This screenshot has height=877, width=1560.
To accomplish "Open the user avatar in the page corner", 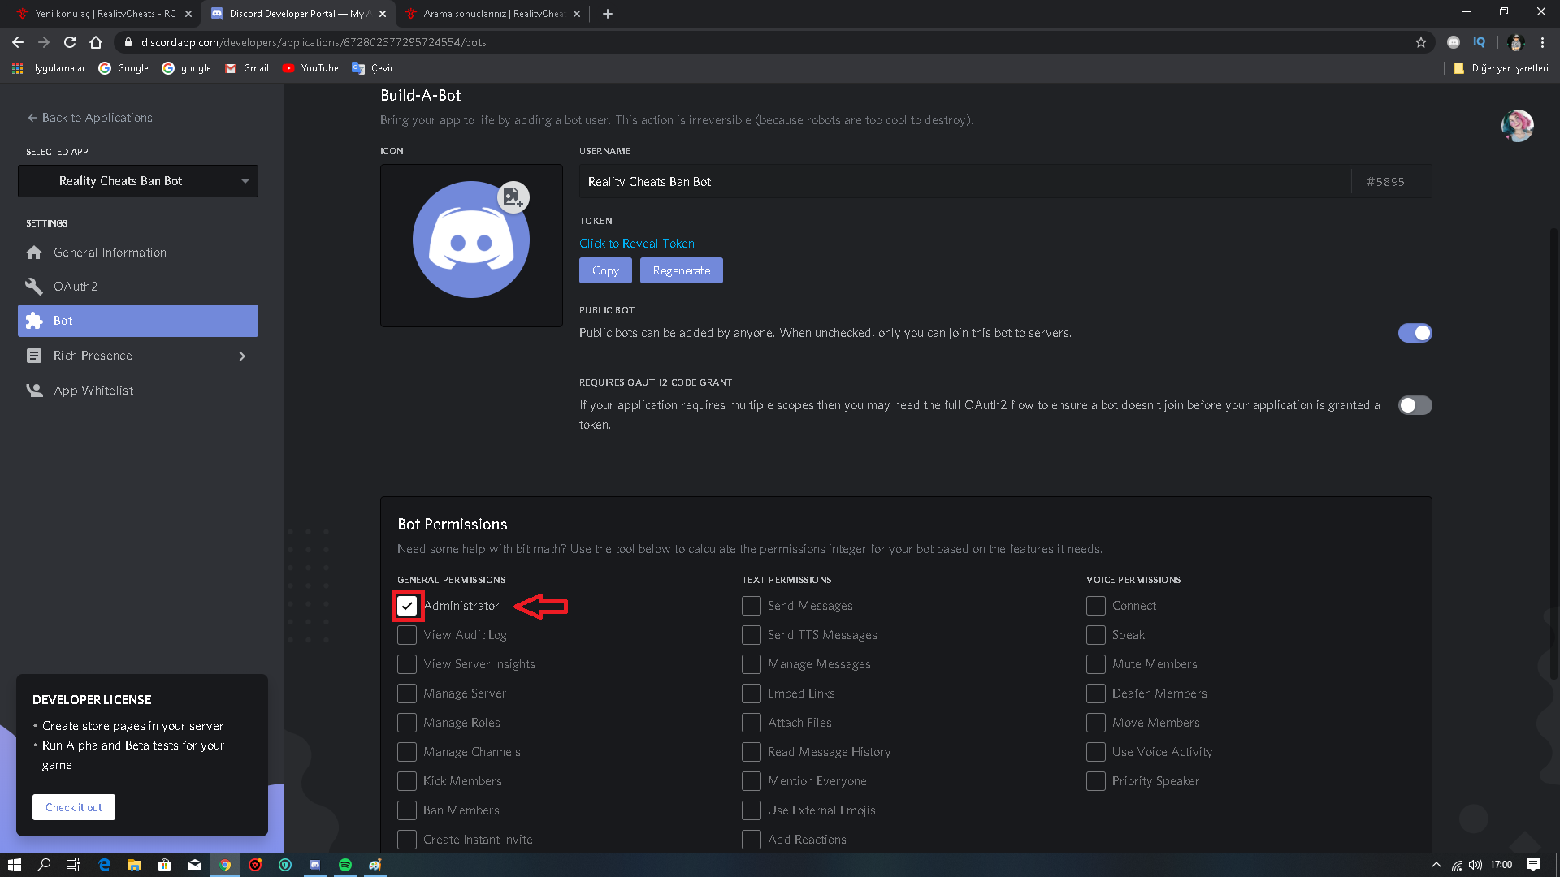I will (x=1517, y=126).
